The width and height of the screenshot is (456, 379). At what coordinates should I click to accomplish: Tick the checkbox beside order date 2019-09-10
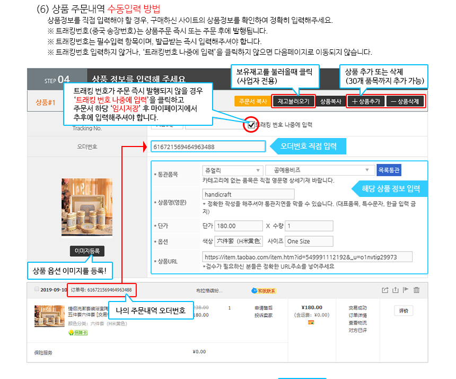point(37,289)
